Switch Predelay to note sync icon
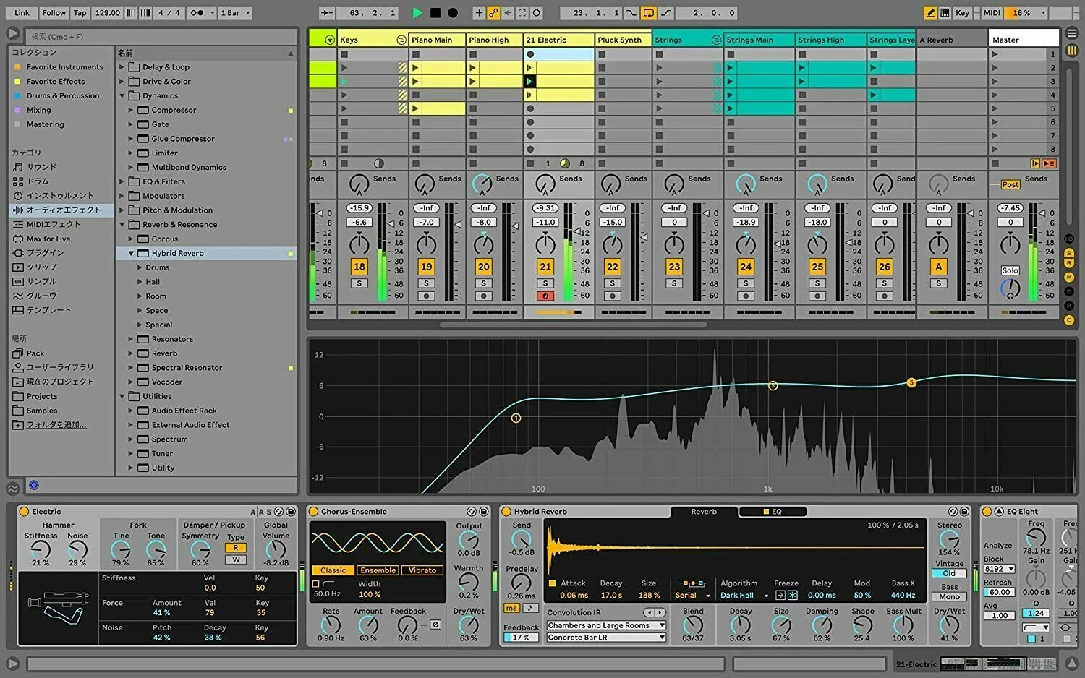Image resolution: width=1085 pixels, height=678 pixels. [529, 609]
